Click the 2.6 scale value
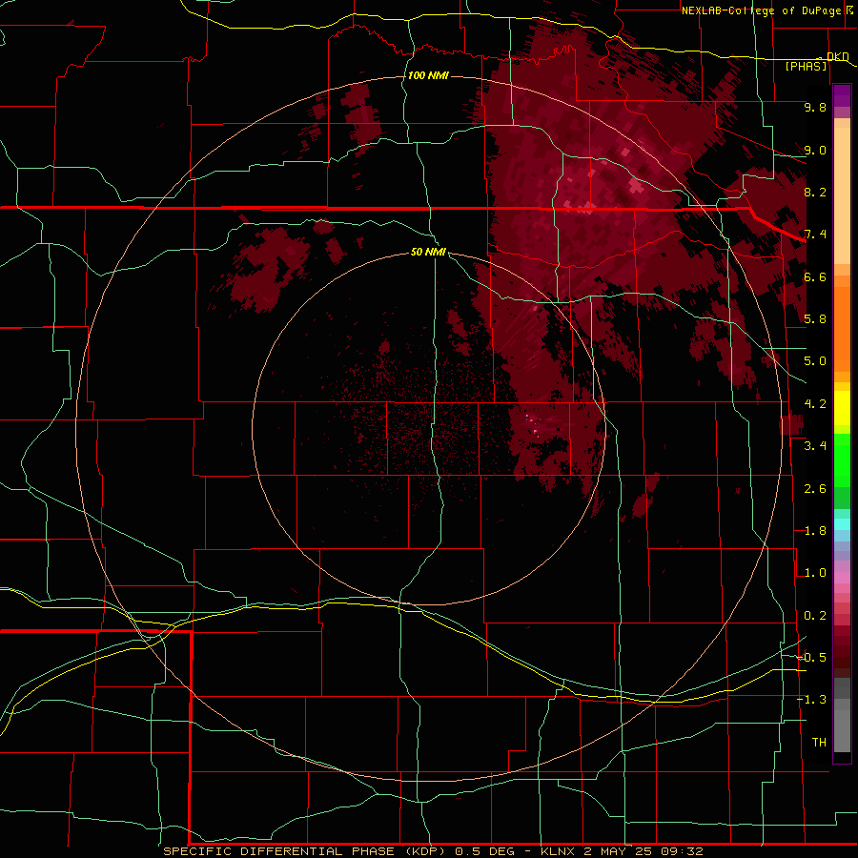The image size is (858, 858). pyautogui.click(x=815, y=489)
